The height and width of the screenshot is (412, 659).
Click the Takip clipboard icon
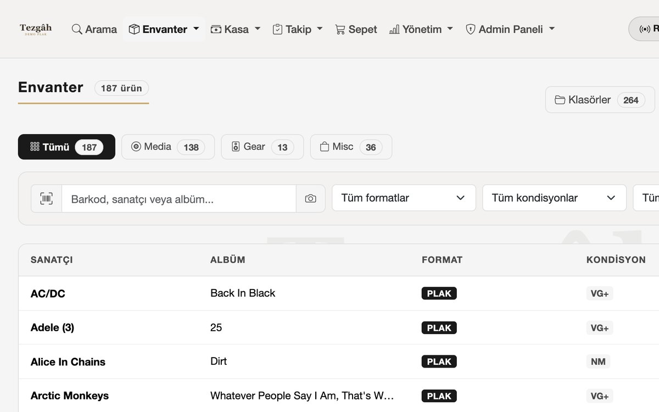[277, 29]
